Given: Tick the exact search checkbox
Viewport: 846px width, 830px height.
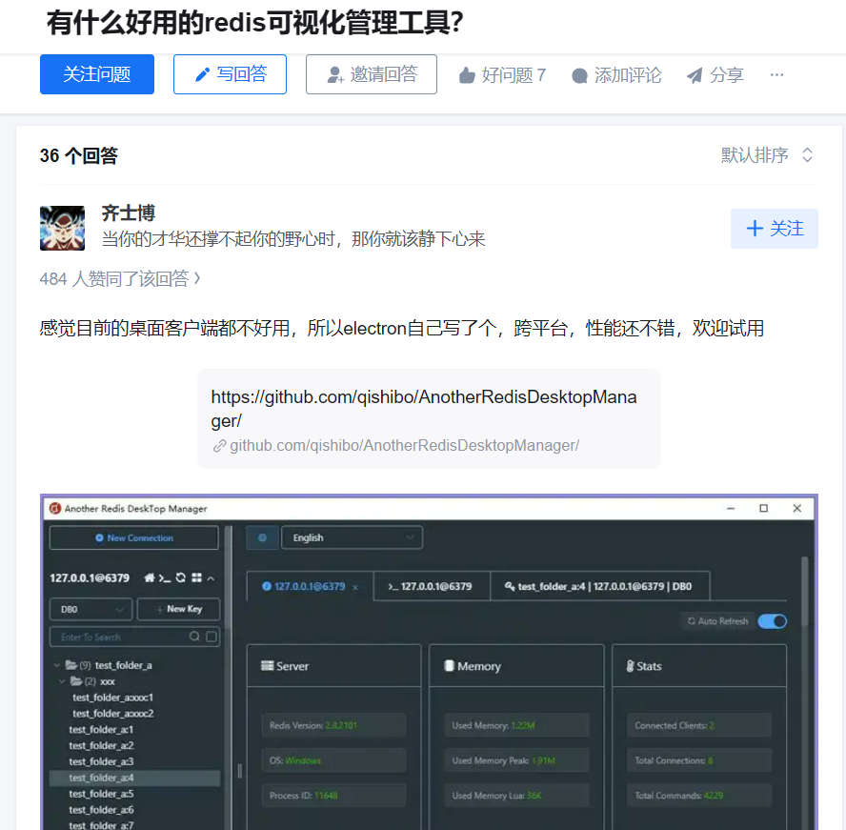Looking at the screenshot, I should click(x=211, y=637).
